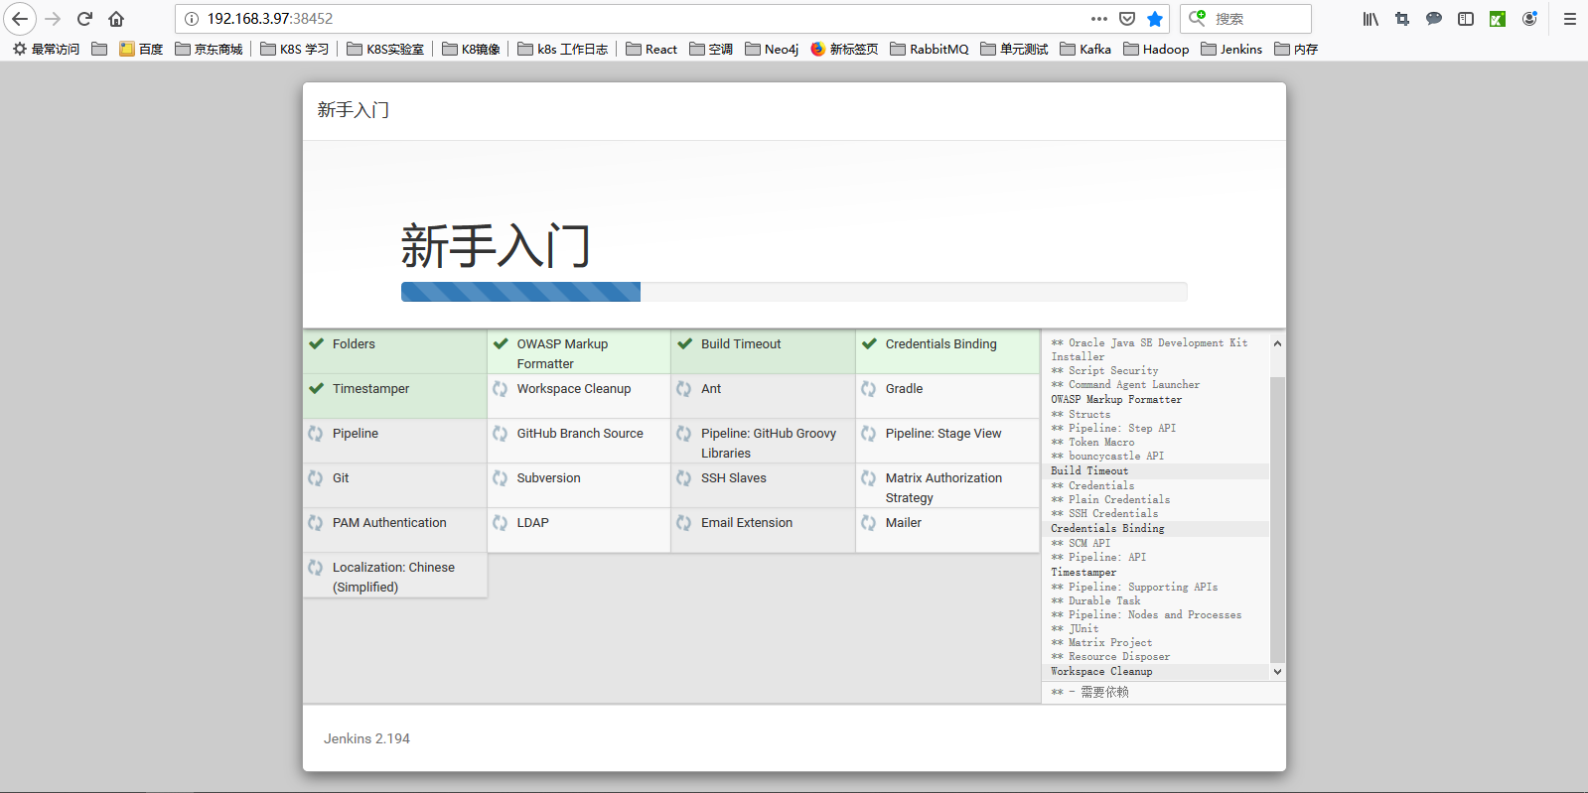Open the Firefox hamburger menu
The image size is (1588, 793).
click(1570, 19)
